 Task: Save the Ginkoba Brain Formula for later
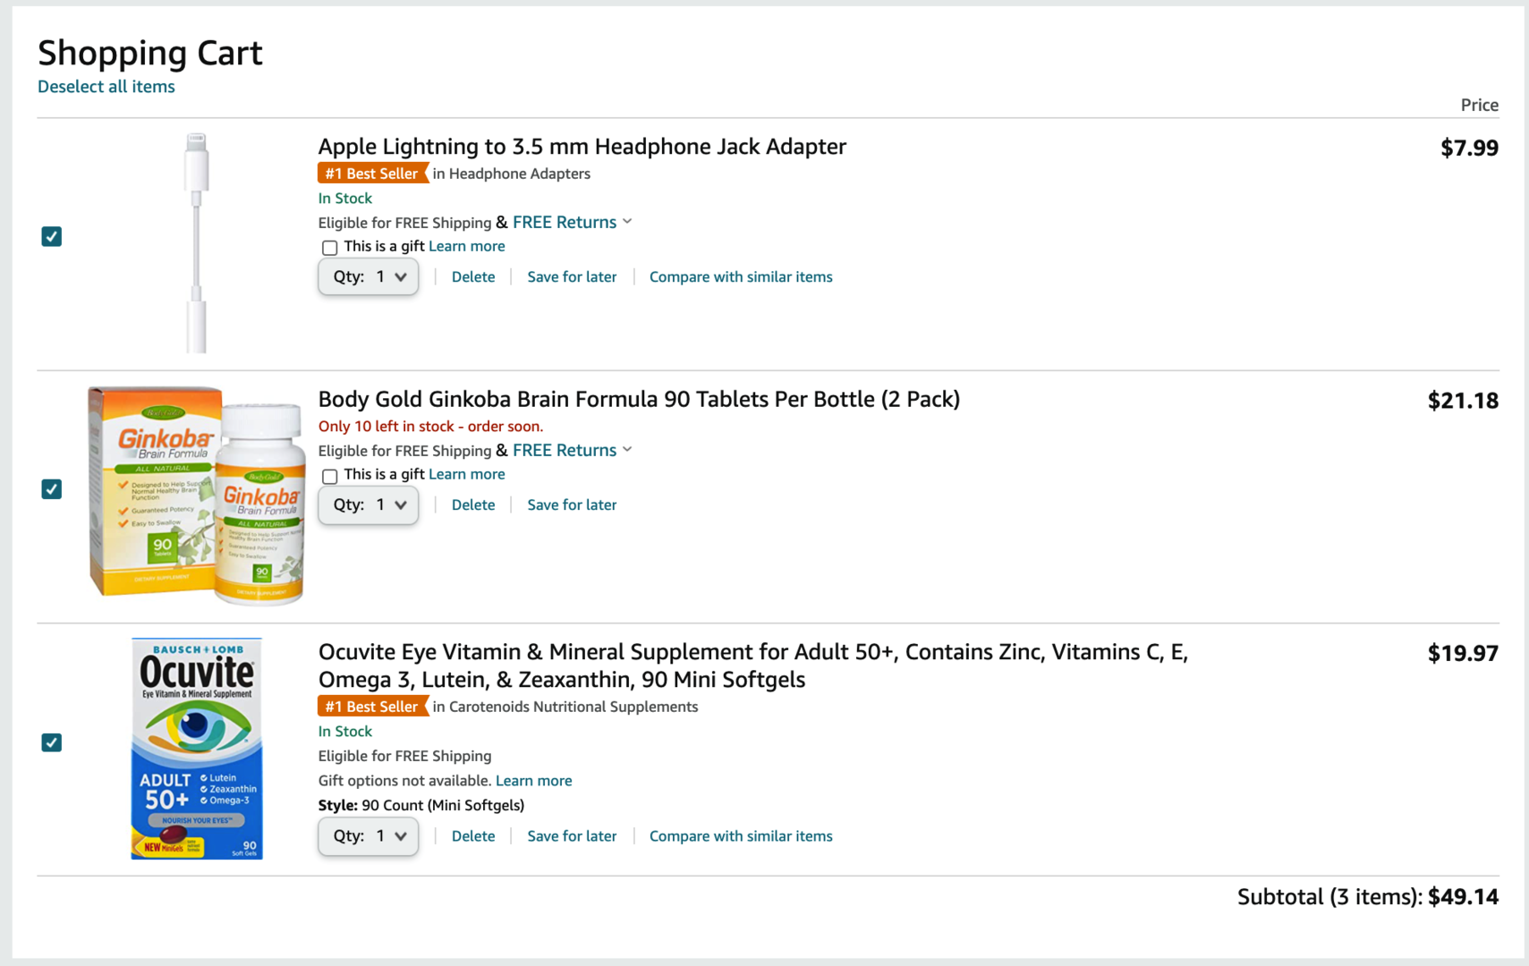(x=572, y=505)
